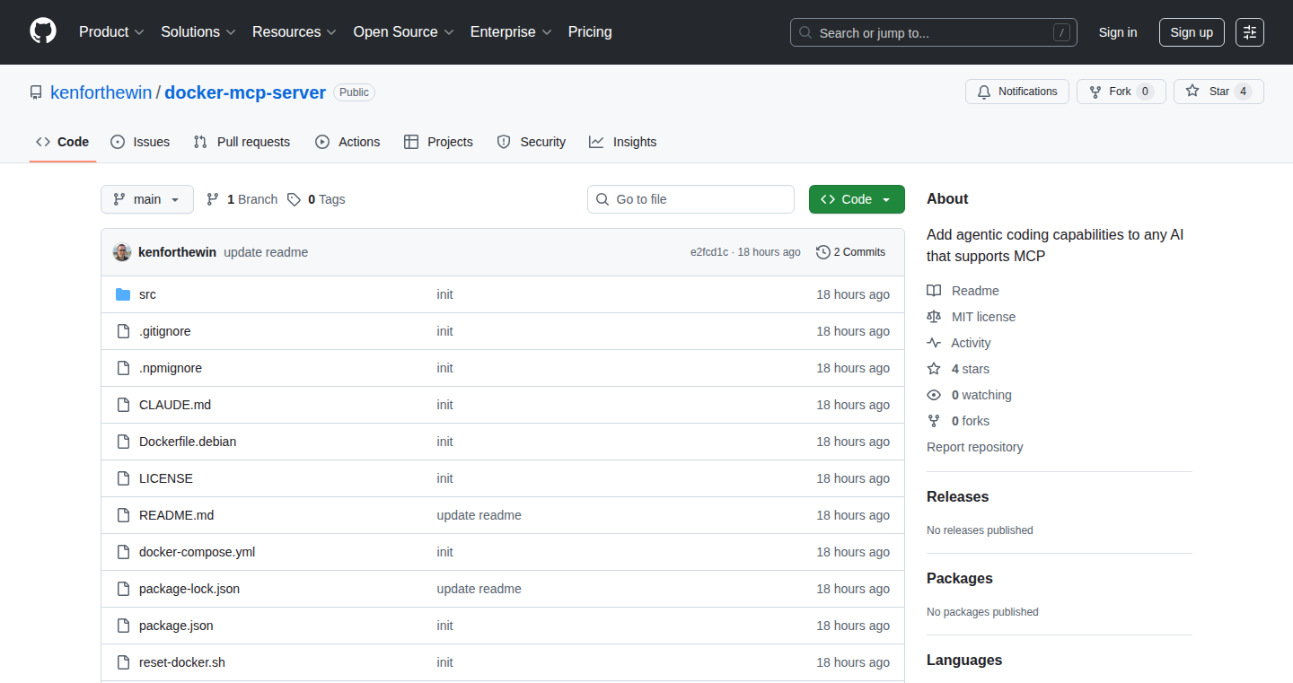Viewport: 1293px width, 683px height.
Task: Switch to the Pull requests tab
Action: pyautogui.click(x=242, y=142)
